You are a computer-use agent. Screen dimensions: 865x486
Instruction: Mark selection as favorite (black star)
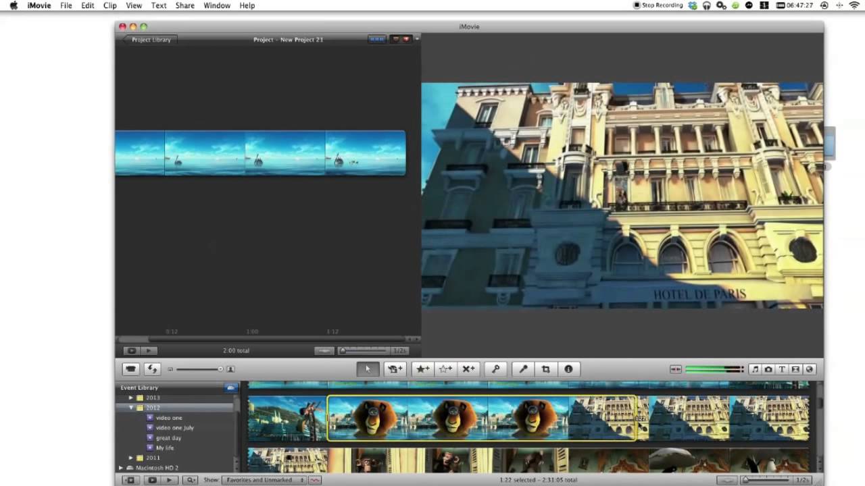423,369
